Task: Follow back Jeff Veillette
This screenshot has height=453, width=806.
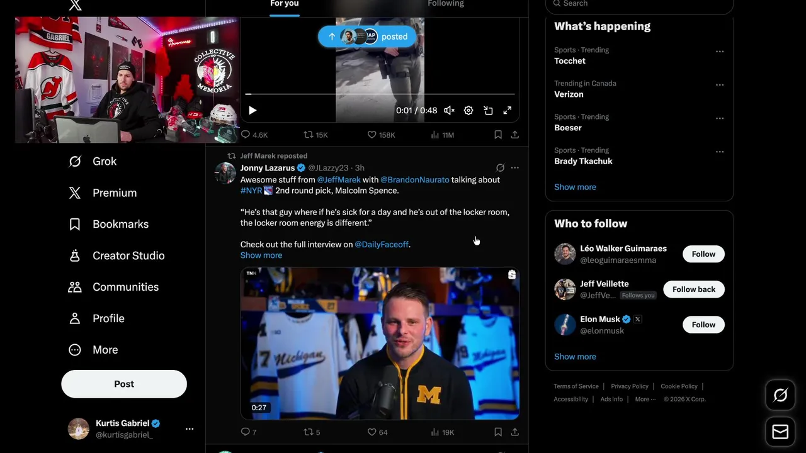Action: tap(694, 289)
